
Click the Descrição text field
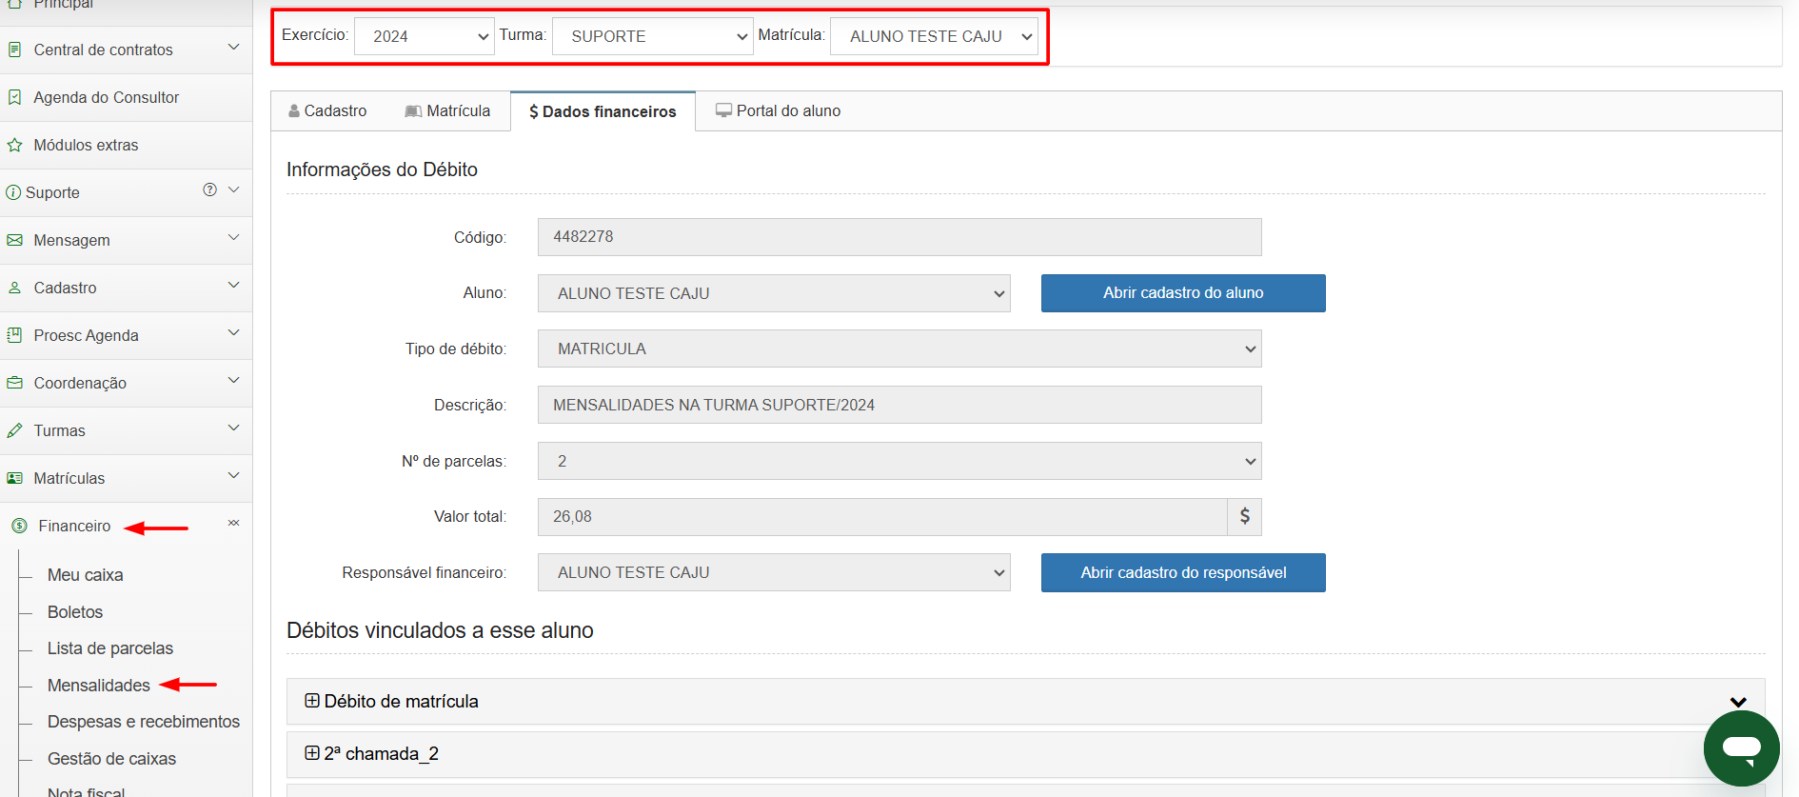click(x=899, y=405)
